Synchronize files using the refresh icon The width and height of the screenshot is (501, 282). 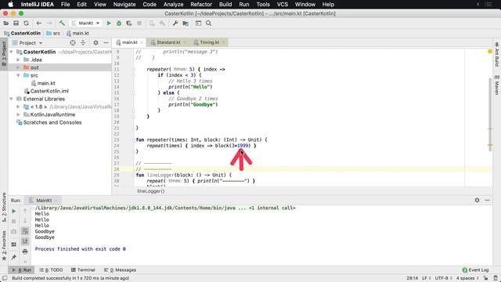pyautogui.click(x=26, y=23)
